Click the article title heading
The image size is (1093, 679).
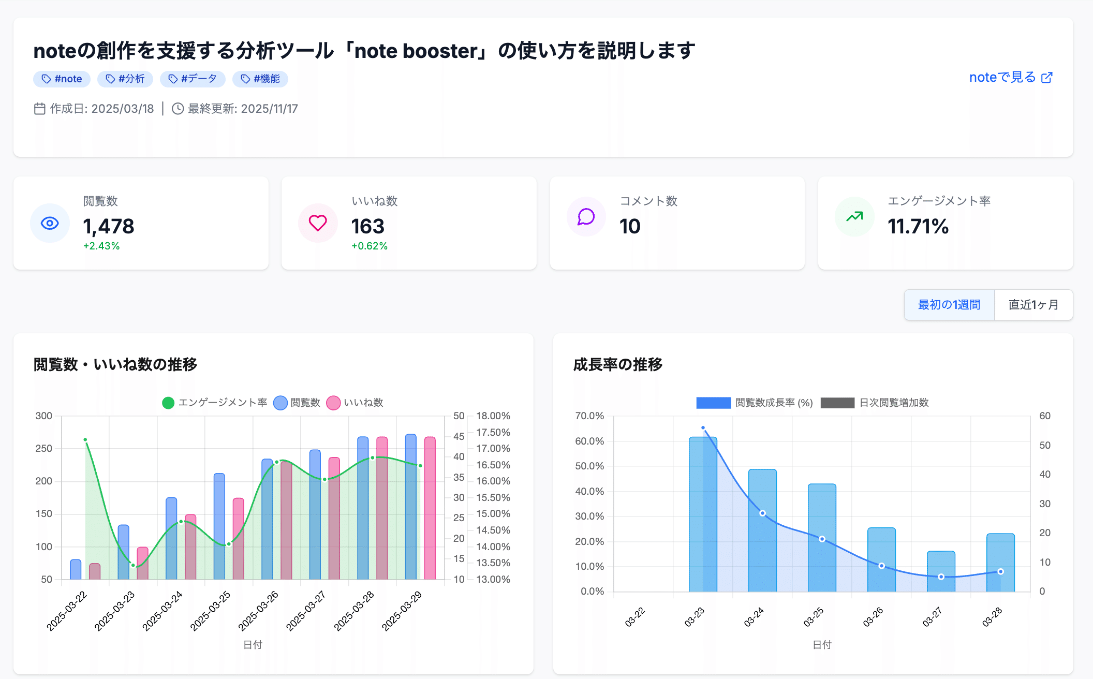tap(364, 51)
